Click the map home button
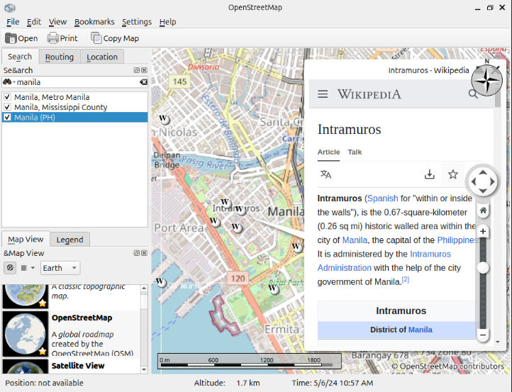The height and width of the screenshot is (392, 512). pos(483,211)
